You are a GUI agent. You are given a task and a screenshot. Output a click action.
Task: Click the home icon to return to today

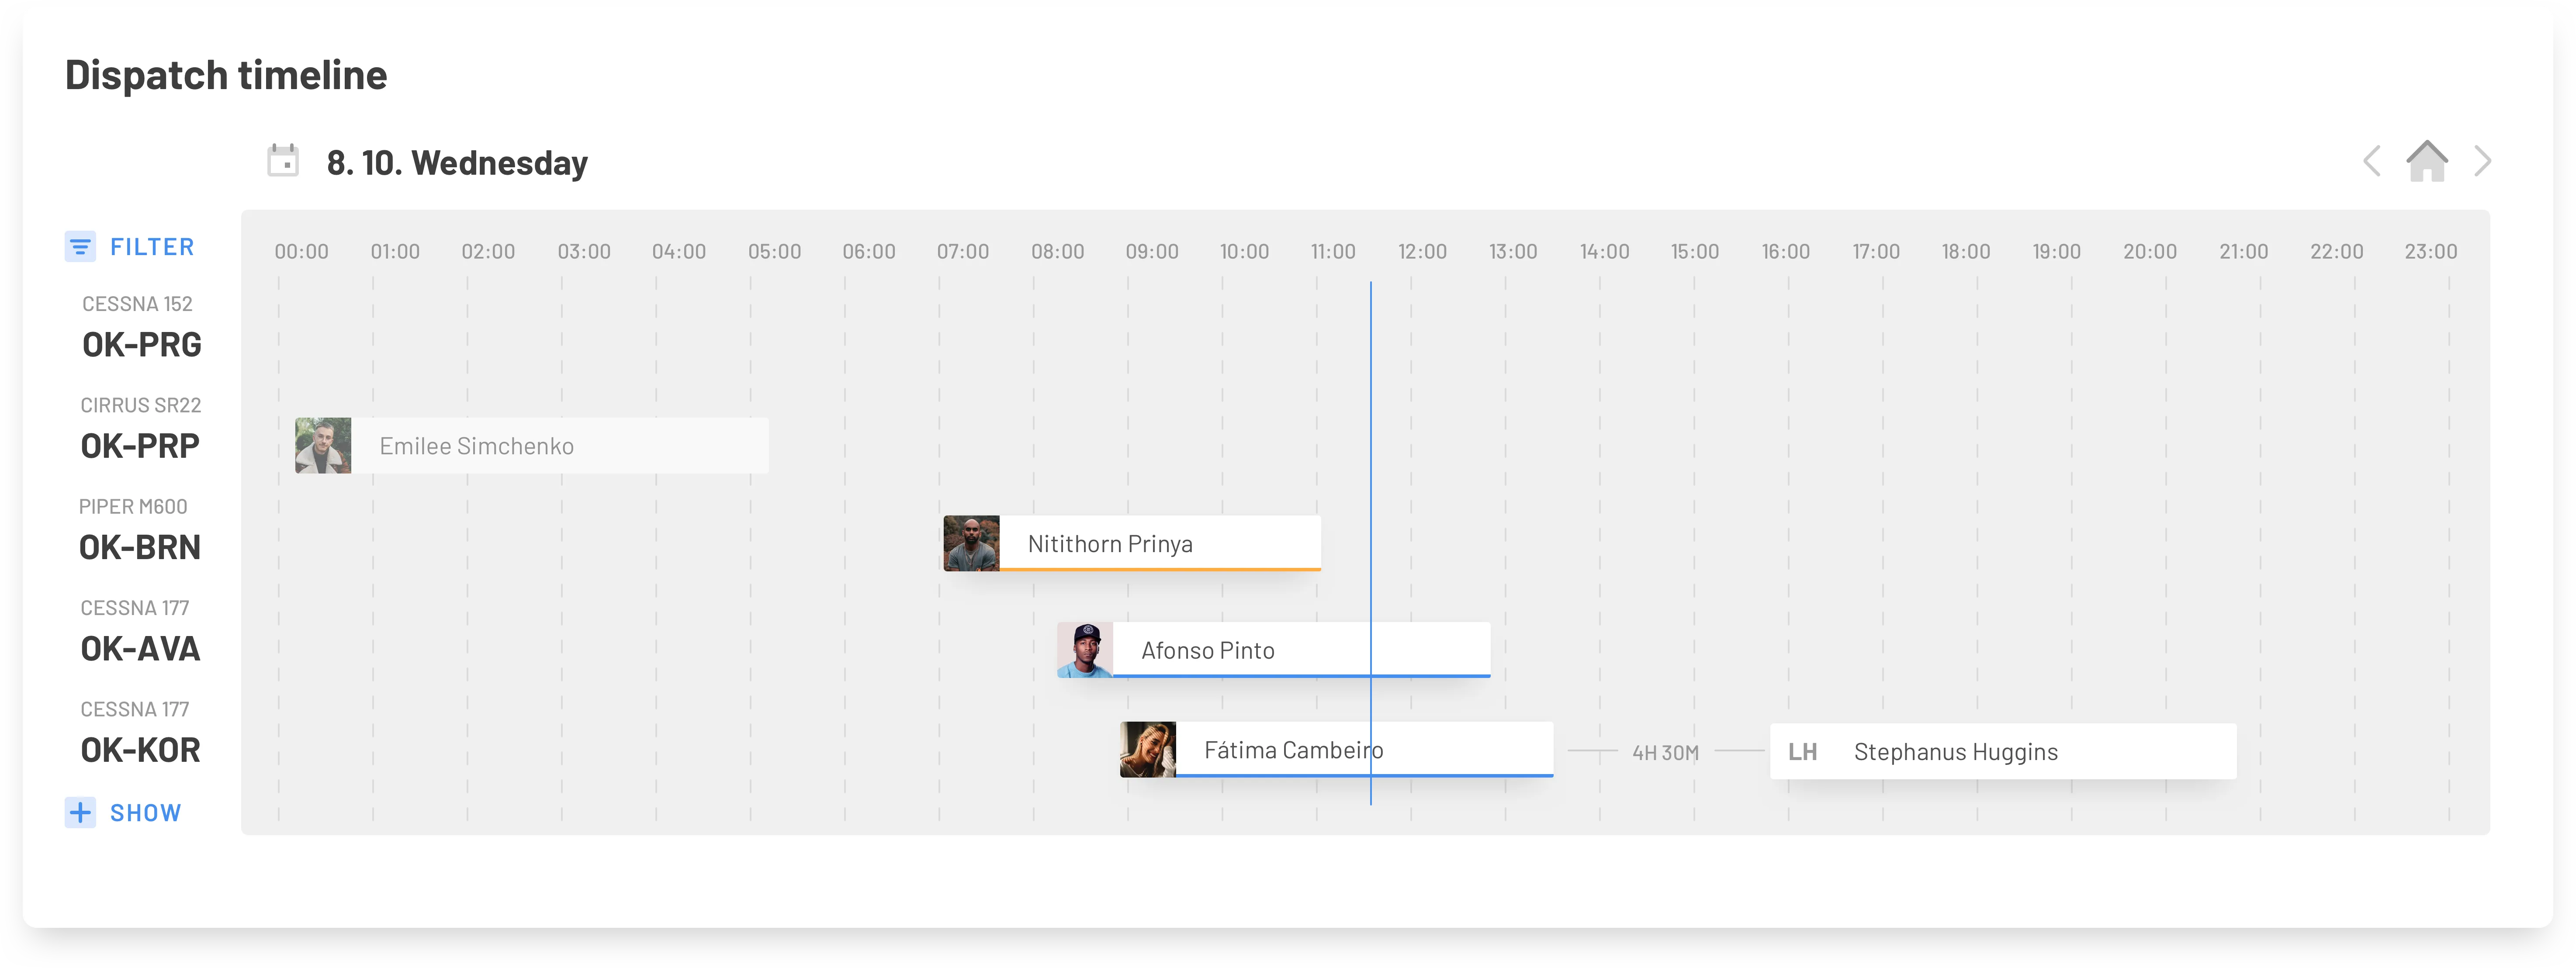pos(2428,161)
